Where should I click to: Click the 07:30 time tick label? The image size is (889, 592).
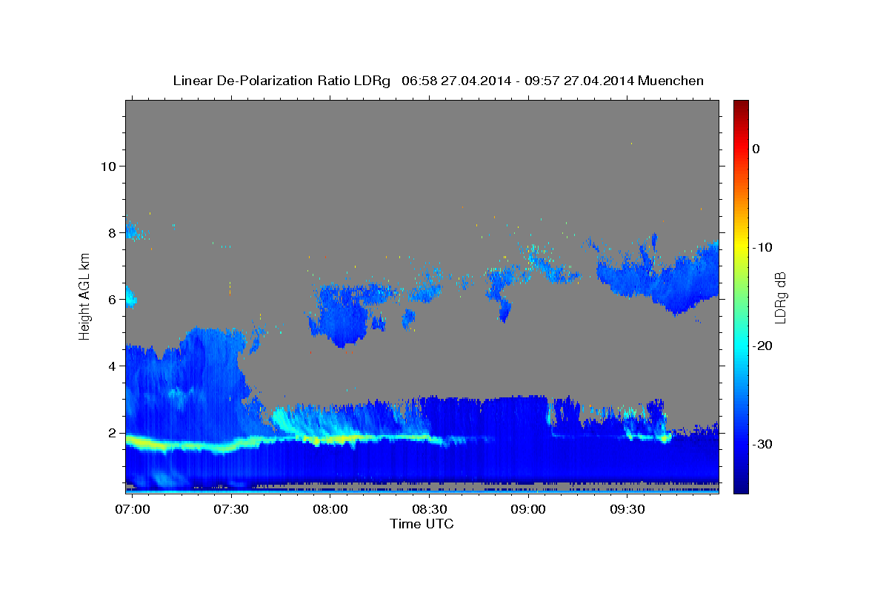231,510
